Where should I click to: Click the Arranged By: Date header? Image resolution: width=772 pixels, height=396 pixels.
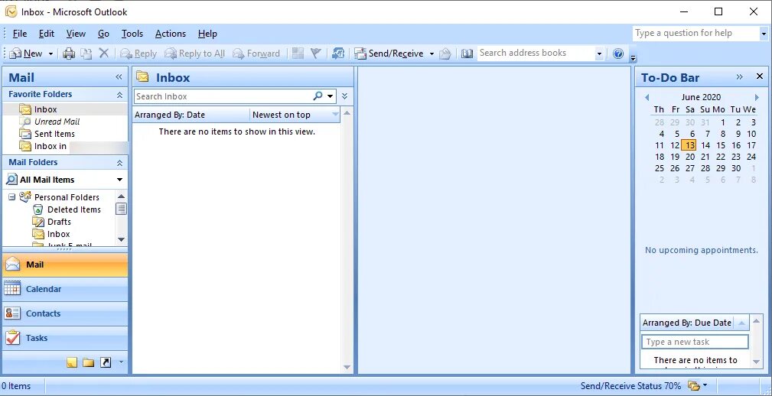[191, 115]
